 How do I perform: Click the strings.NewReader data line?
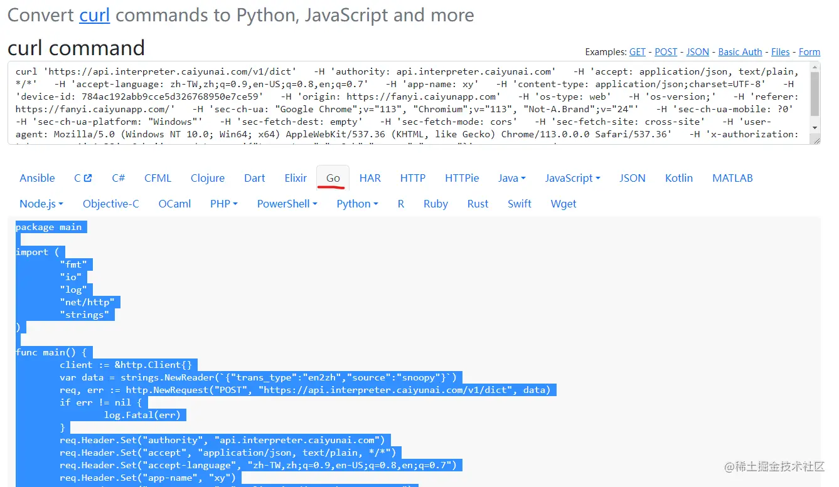coord(259,377)
